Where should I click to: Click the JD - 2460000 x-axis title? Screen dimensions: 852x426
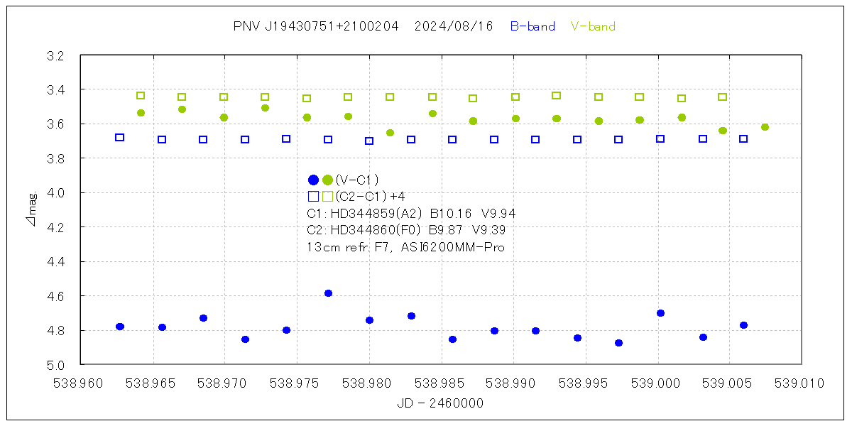click(x=441, y=403)
